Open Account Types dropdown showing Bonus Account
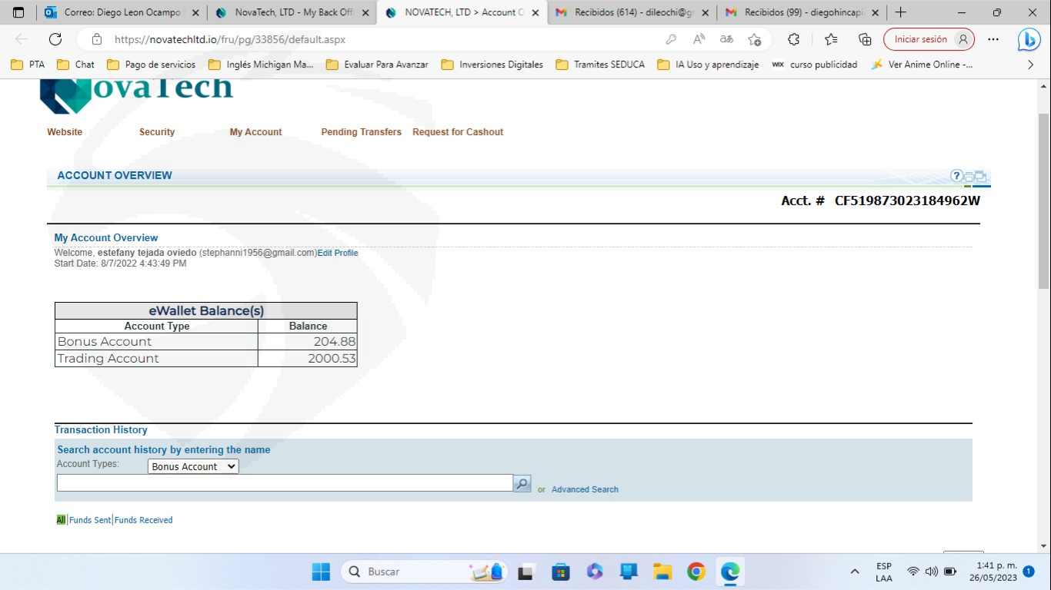This screenshot has height=590, width=1051. pyautogui.click(x=193, y=466)
